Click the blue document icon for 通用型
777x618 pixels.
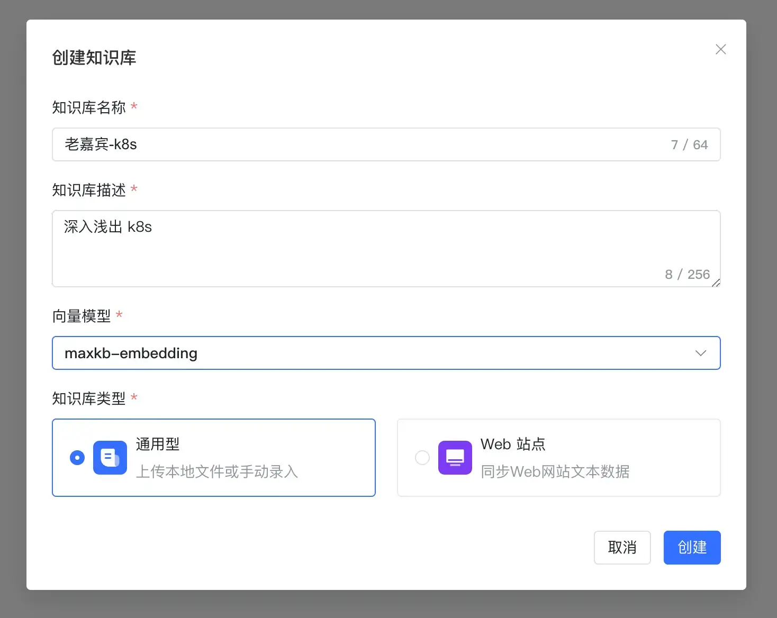(110, 458)
